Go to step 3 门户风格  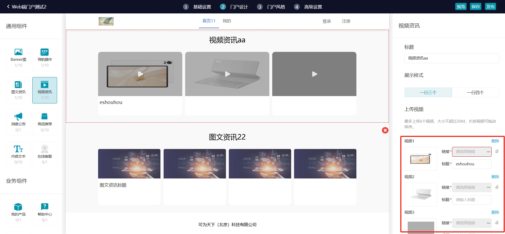271,7
